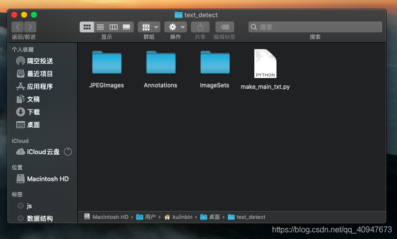The height and width of the screenshot is (239, 397).
Task: Click the 共享 share icon
Action: coord(200,27)
